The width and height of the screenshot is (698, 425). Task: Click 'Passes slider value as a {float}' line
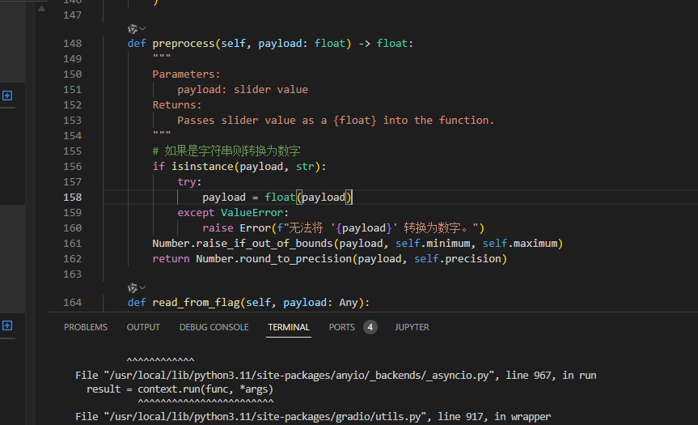click(x=336, y=121)
